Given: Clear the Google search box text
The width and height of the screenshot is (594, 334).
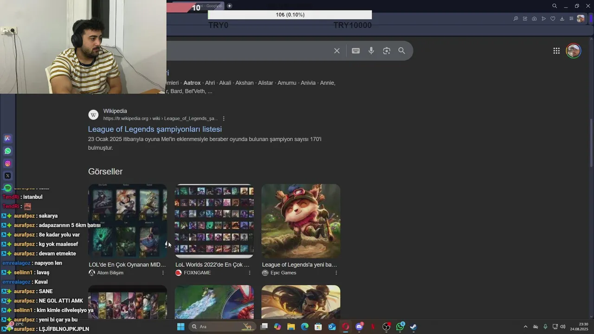Looking at the screenshot, I should pos(337,51).
